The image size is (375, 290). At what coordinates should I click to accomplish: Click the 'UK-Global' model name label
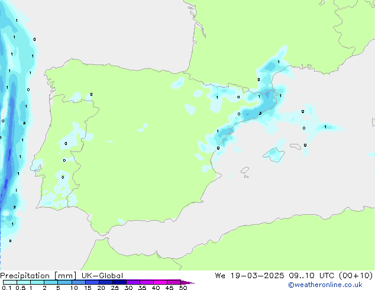102,276
